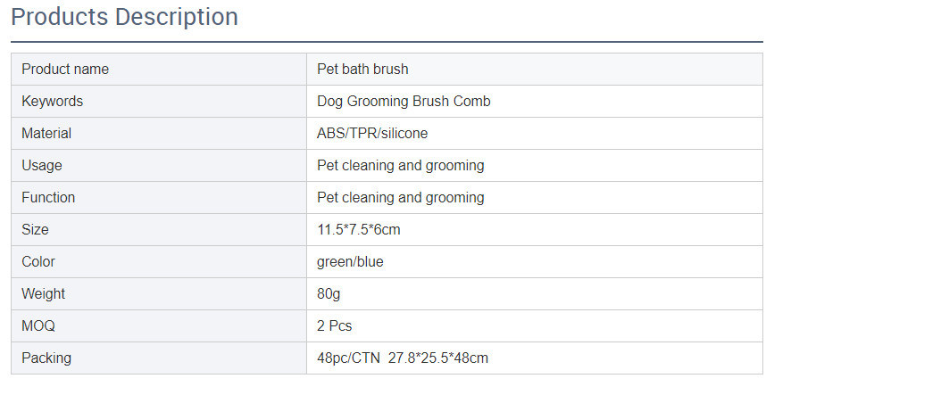Image resolution: width=949 pixels, height=395 pixels.
Task: Click the Function row's cleaning and grooming value
Action: (401, 198)
